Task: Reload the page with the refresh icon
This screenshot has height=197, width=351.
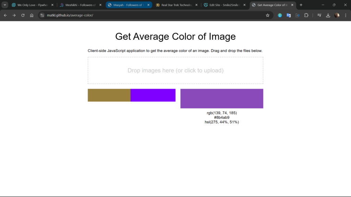Action: 23,15
